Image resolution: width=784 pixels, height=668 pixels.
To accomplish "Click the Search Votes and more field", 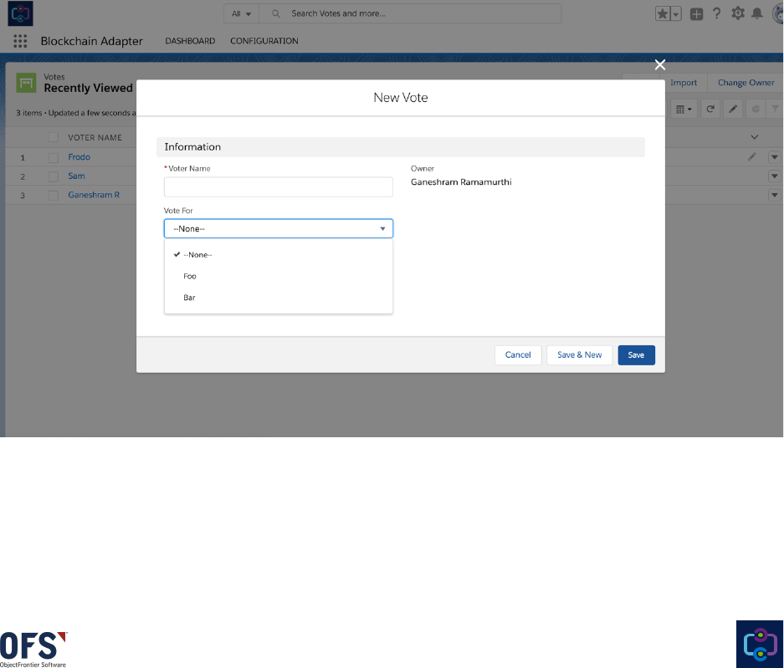I will tap(410, 13).
